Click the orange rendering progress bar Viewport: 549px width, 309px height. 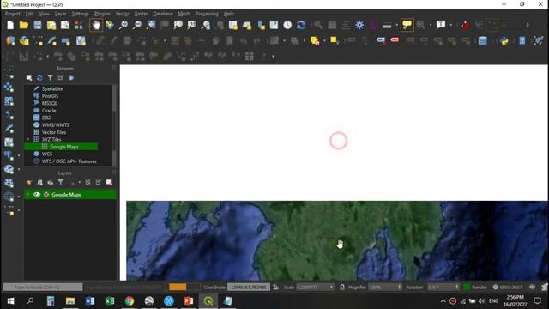(x=178, y=288)
